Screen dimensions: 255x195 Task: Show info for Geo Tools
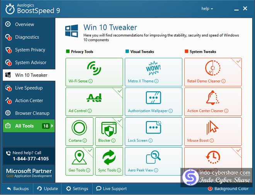88,170
